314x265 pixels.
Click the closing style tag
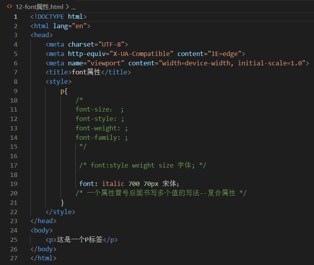pyautogui.click(x=60, y=212)
